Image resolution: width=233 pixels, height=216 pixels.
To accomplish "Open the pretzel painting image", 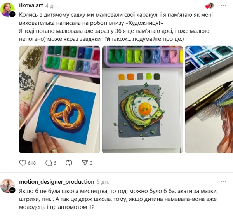I will coord(59,99).
